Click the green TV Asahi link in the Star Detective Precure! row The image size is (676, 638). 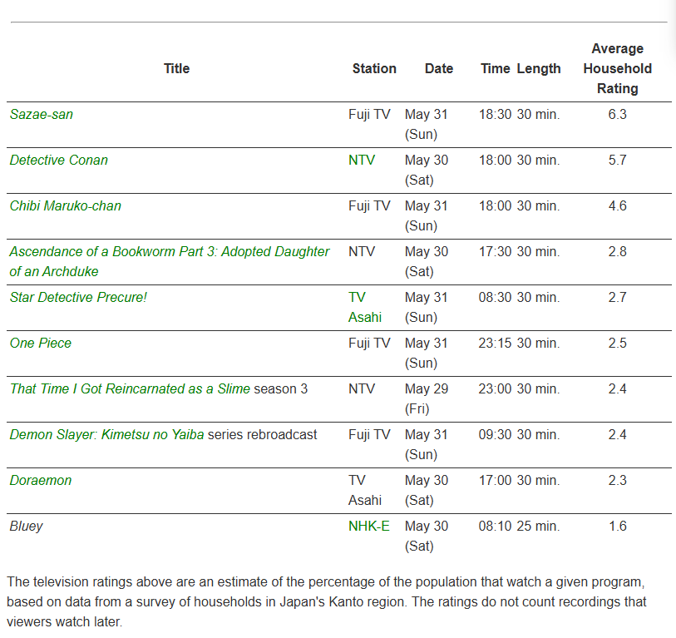point(365,307)
